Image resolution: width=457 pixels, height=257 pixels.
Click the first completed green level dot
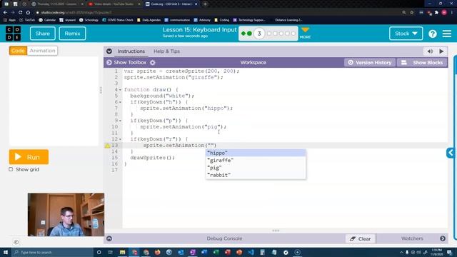click(x=243, y=34)
